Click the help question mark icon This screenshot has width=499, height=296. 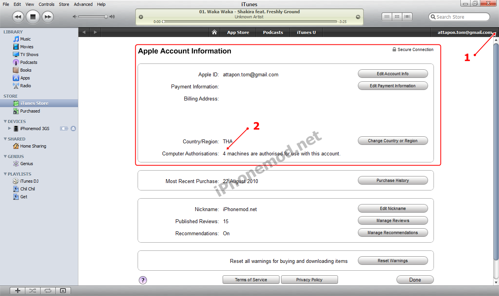(x=143, y=280)
